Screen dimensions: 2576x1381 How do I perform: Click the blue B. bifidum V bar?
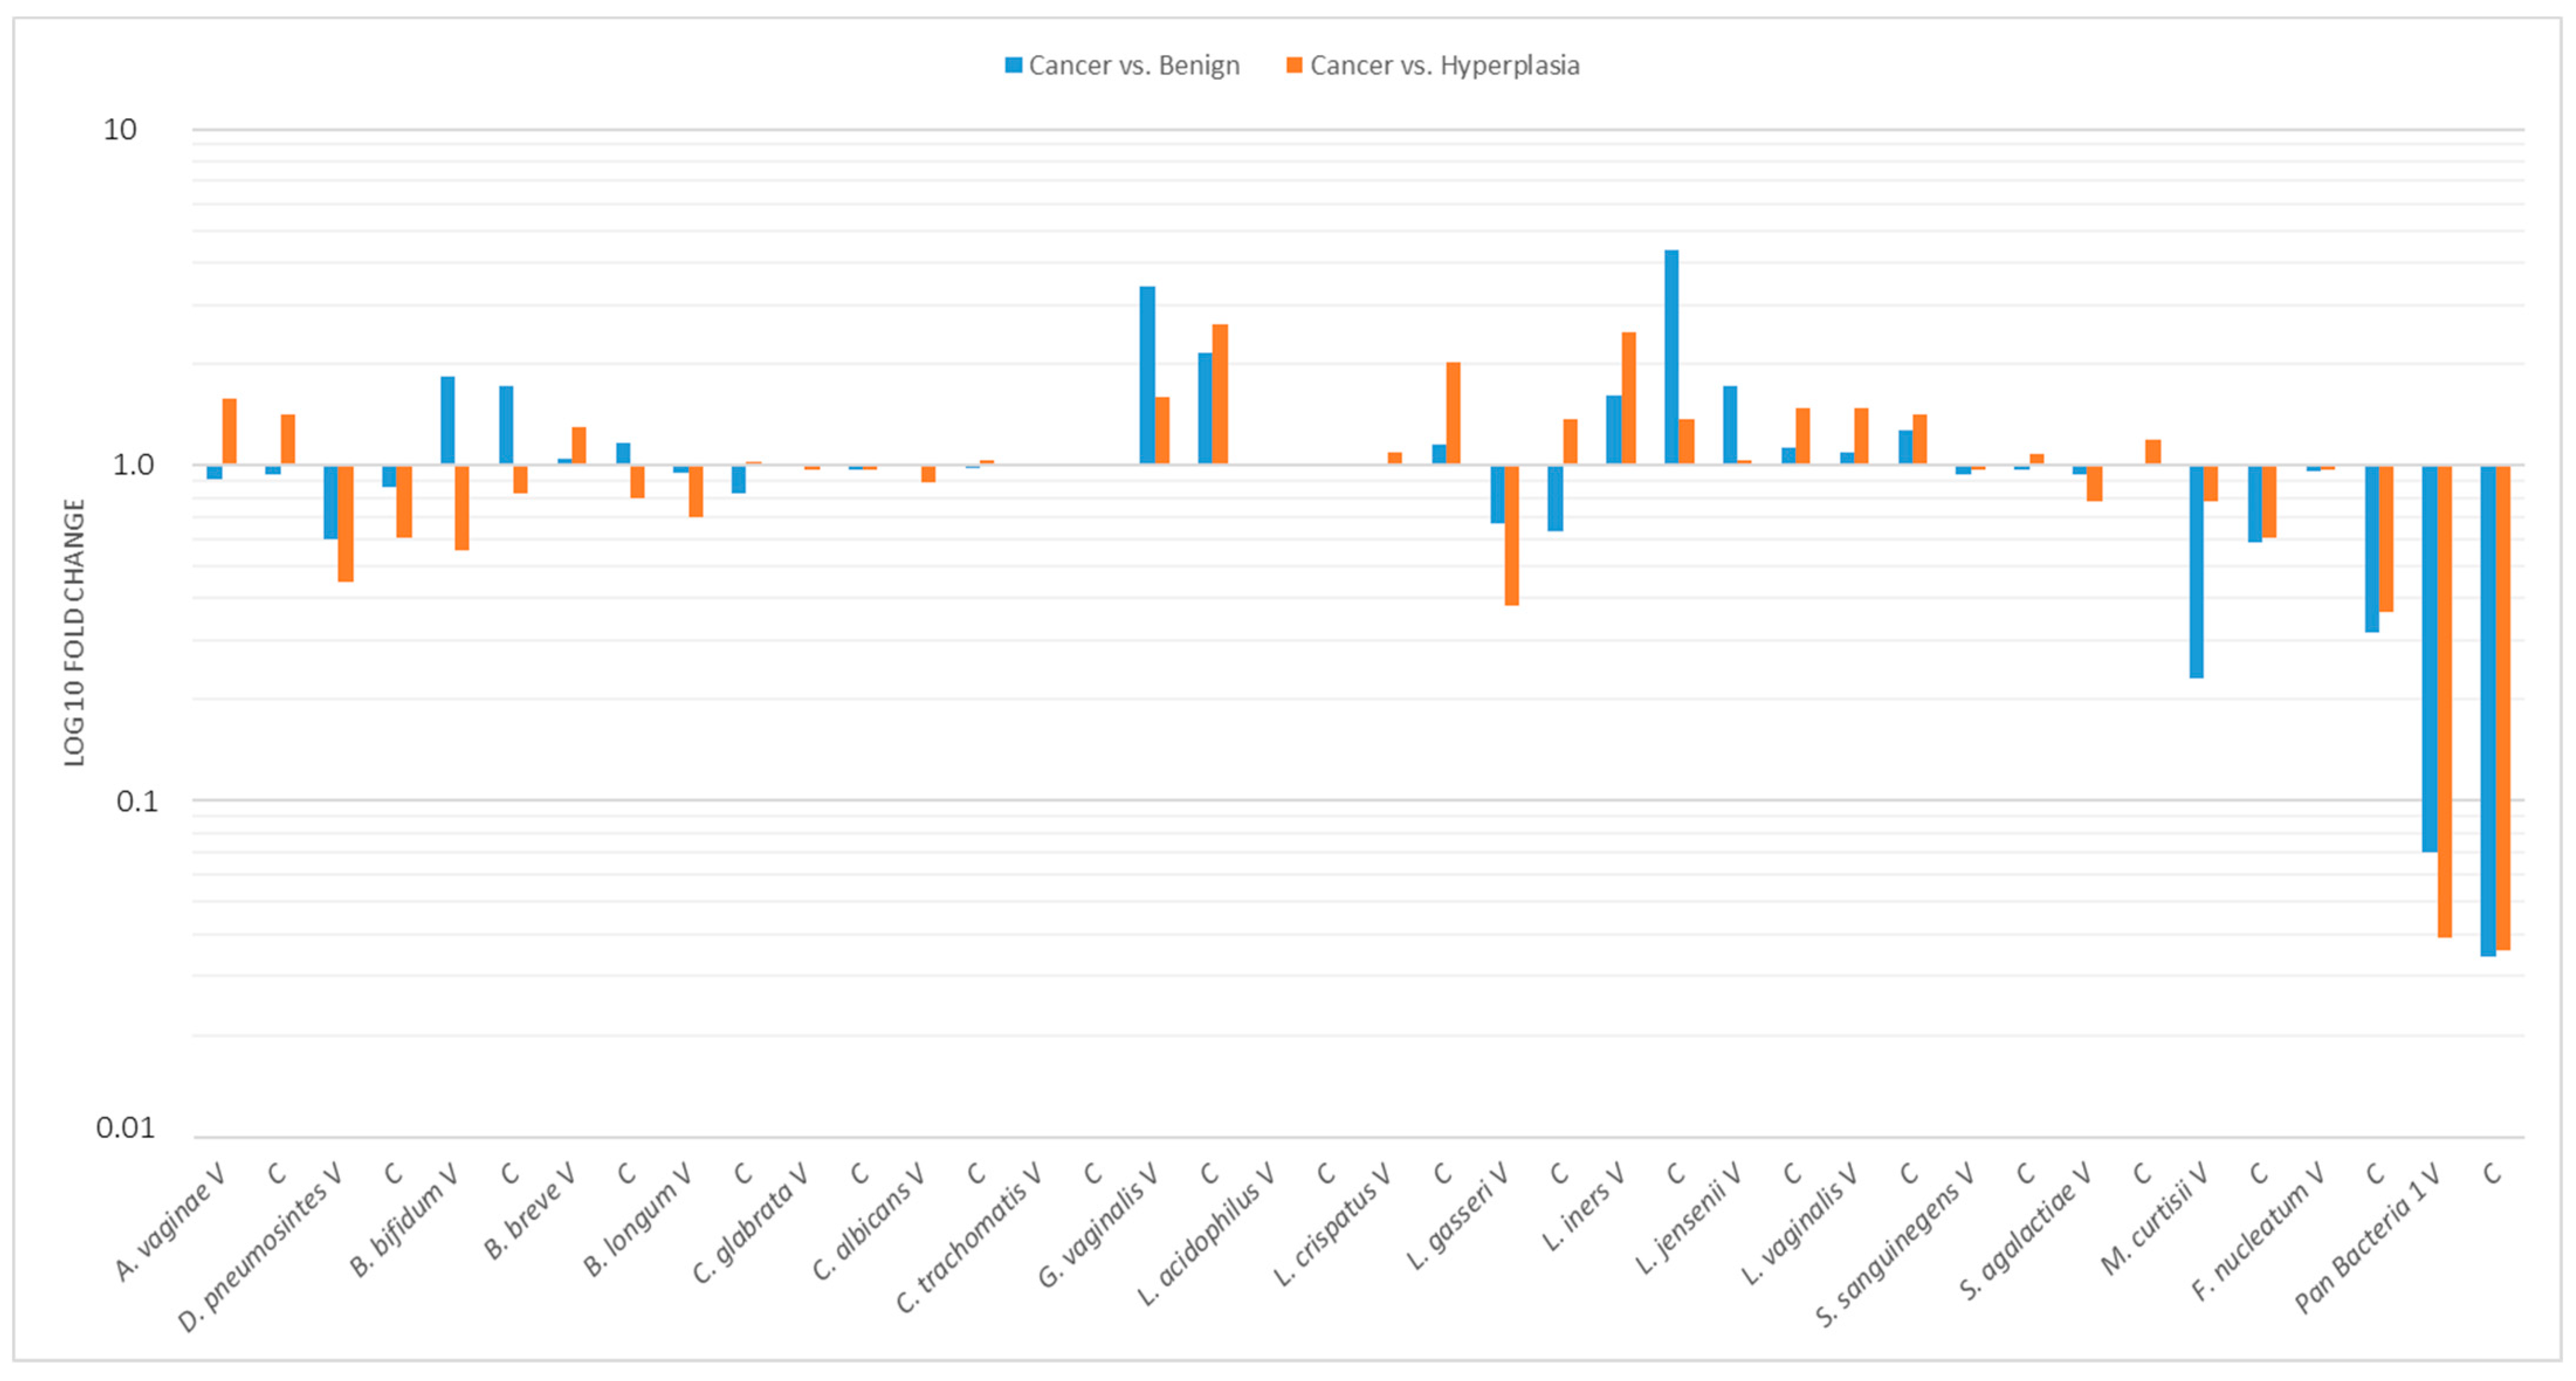point(447,420)
